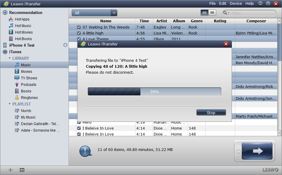
Task: Open Movies in the iTunes library
Action: [26, 71]
